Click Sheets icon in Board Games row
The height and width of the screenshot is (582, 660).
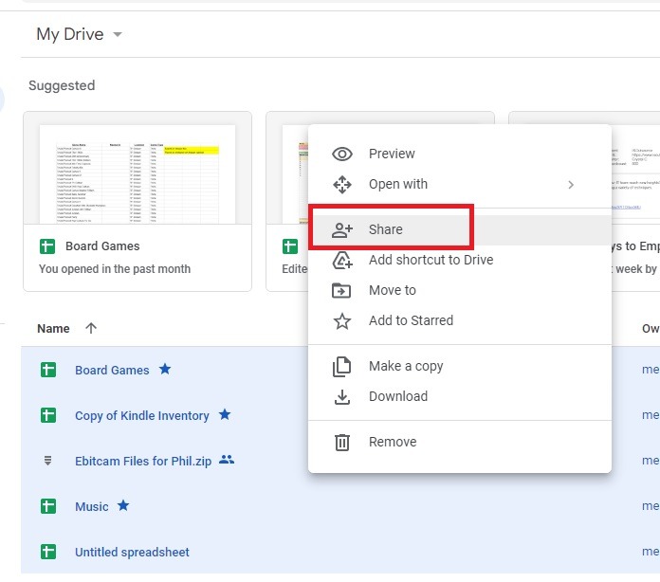48,371
